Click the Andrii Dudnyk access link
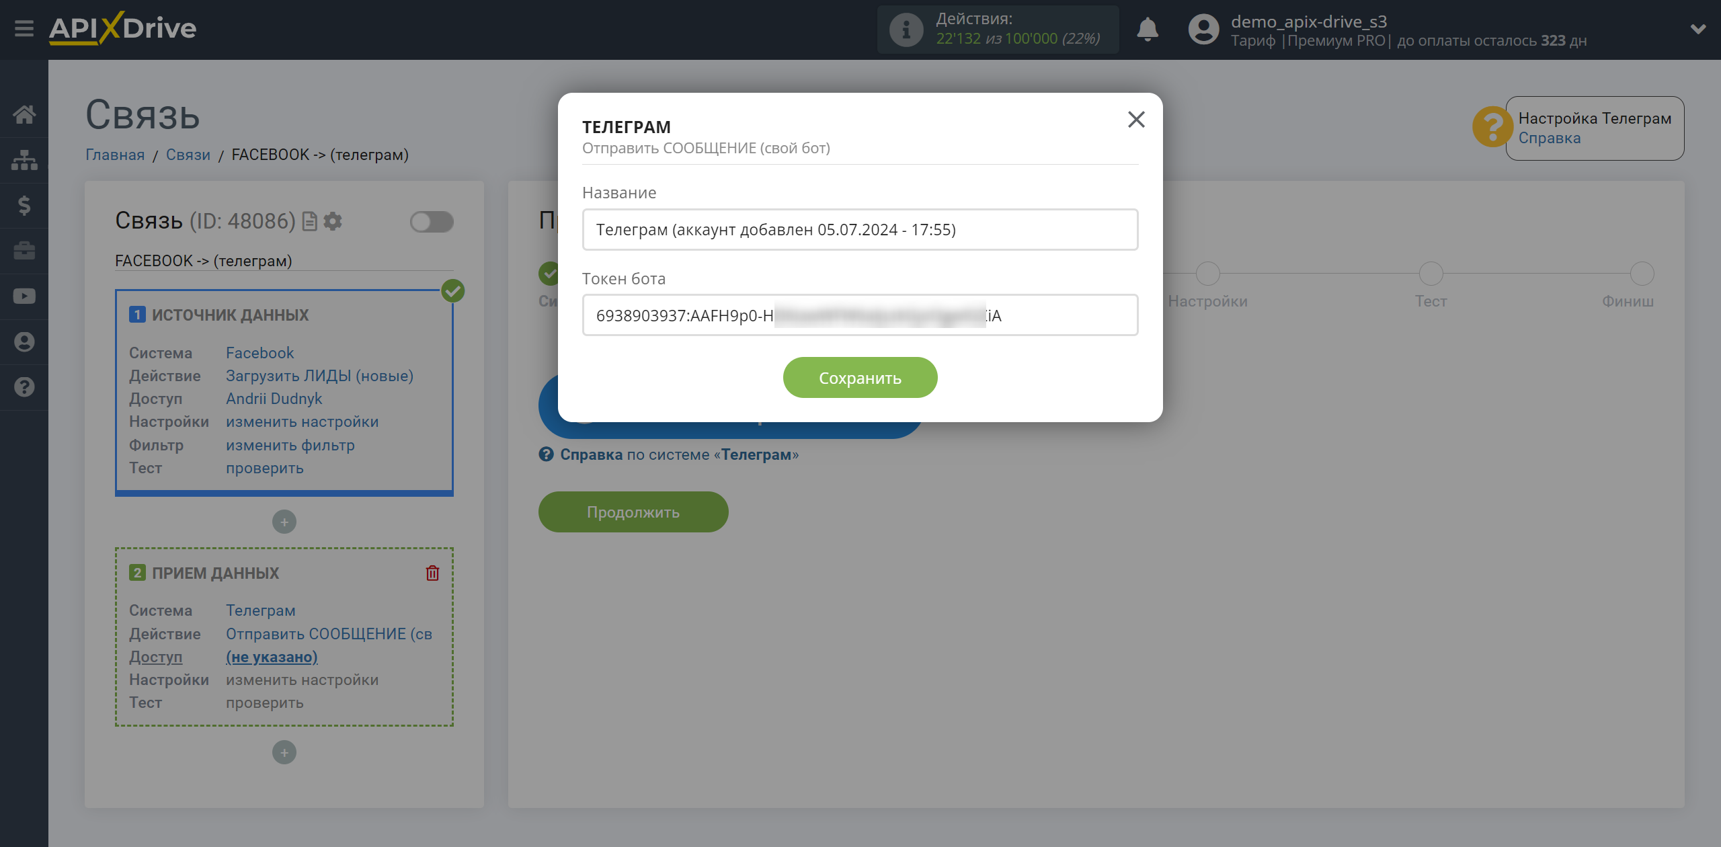This screenshot has width=1721, height=847. coord(274,399)
